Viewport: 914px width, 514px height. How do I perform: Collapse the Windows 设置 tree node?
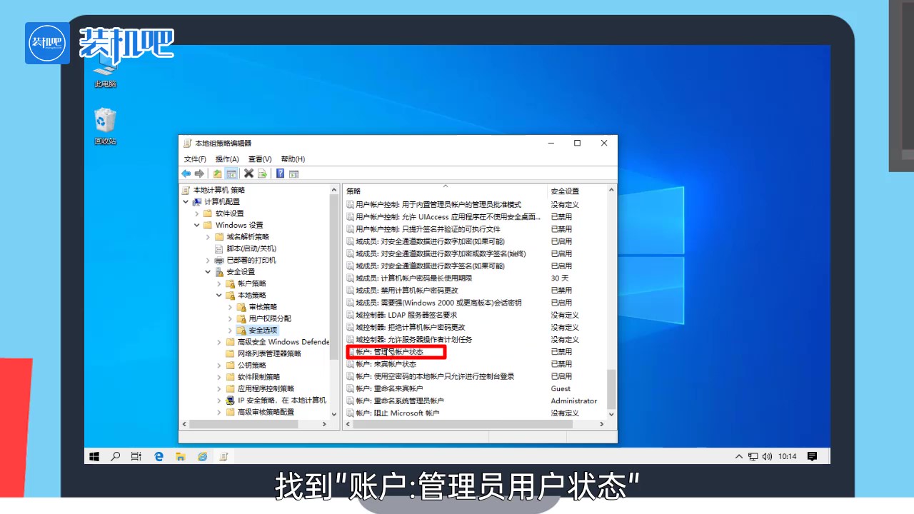[196, 225]
